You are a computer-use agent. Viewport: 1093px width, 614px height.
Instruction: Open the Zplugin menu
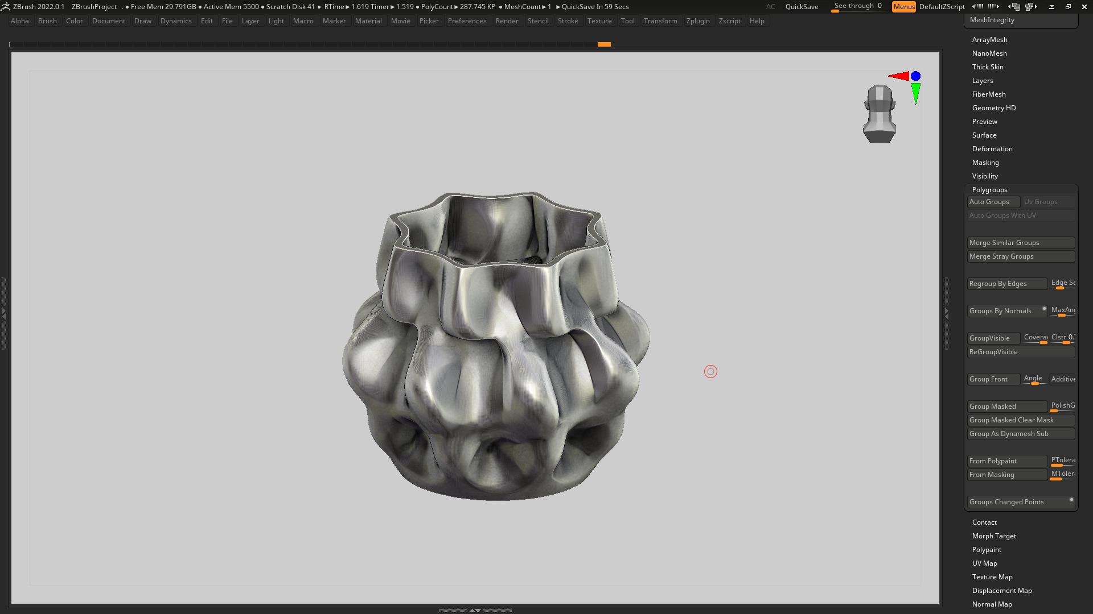click(x=698, y=21)
